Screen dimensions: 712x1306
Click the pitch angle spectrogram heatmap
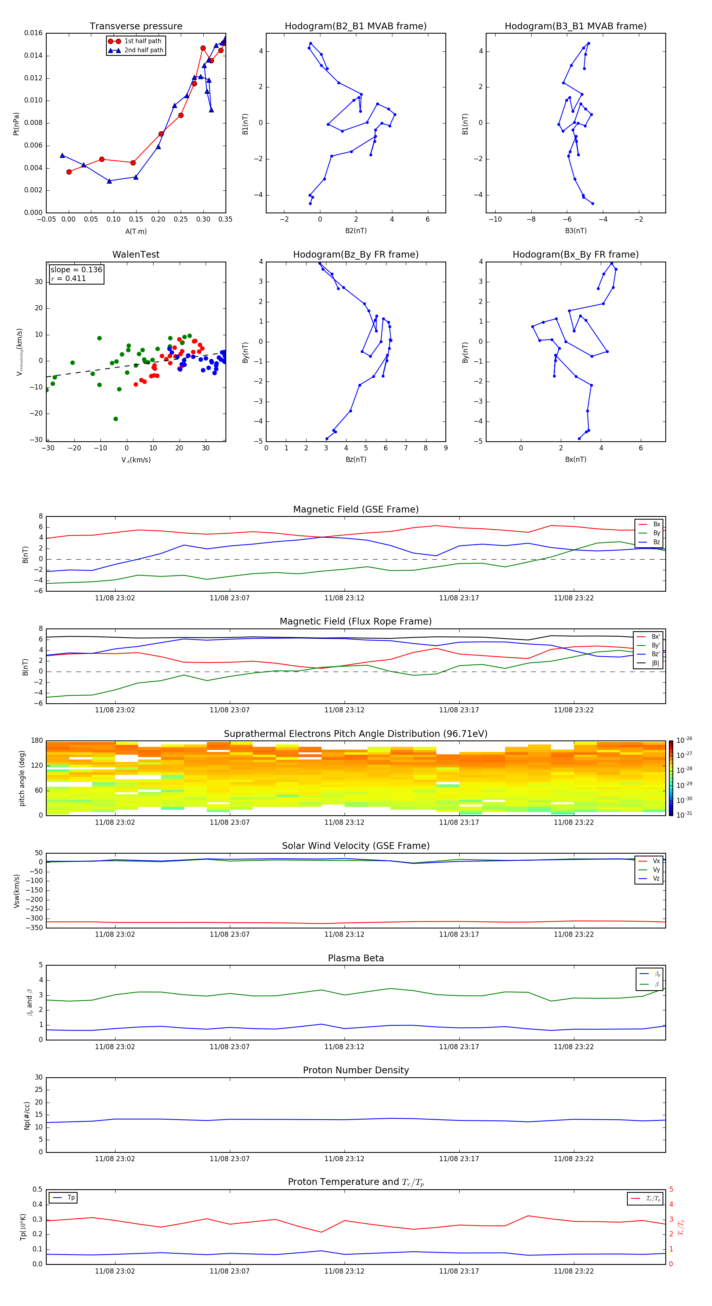(x=356, y=778)
